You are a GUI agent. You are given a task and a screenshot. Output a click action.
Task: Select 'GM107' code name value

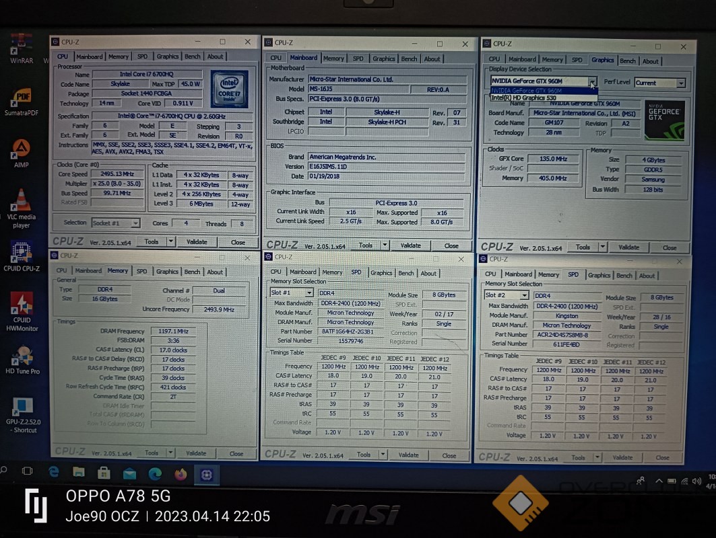pos(554,122)
